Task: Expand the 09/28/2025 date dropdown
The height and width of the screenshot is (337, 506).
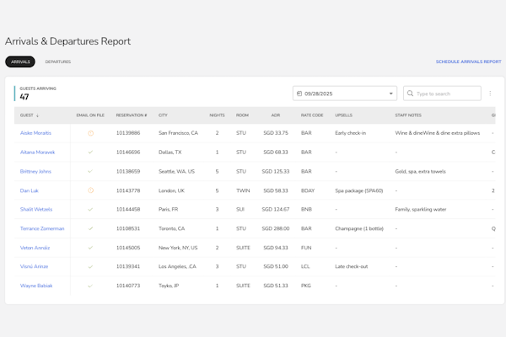Action: (x=390, y=94)
